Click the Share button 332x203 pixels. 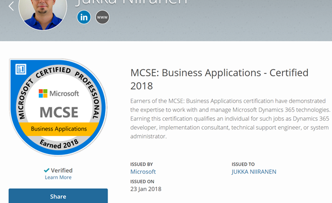tap(58, 196)
